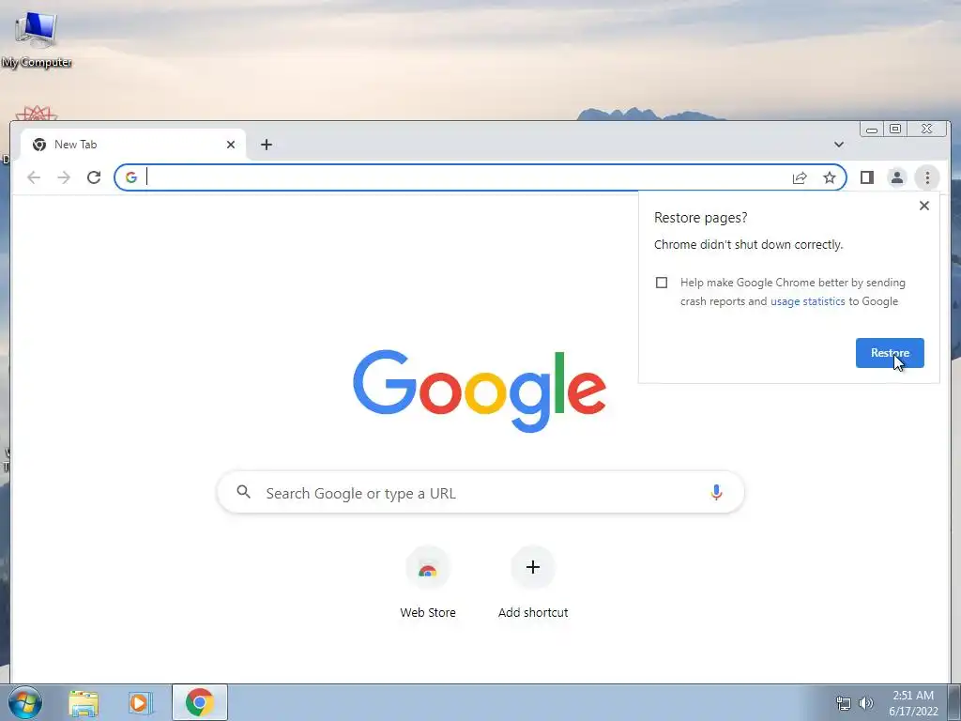Open the profile avatar menu
961x721 pixels.
[896, 177]
